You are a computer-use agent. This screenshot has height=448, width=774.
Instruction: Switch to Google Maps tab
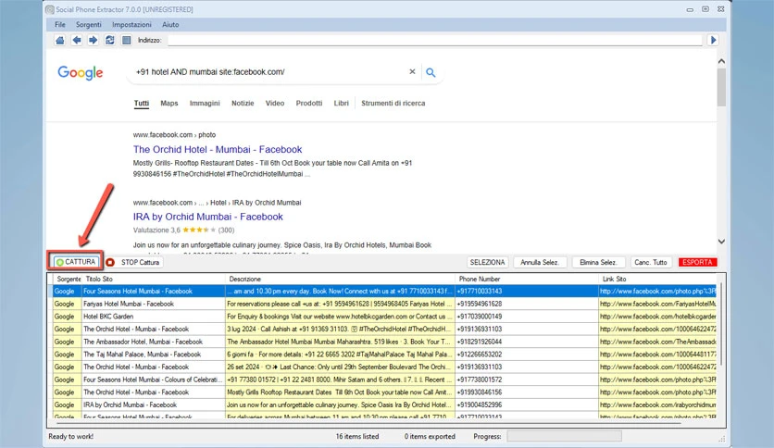169,103
